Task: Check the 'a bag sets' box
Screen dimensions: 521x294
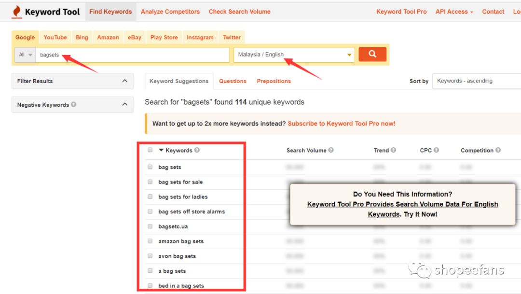Action: [150, 271]
